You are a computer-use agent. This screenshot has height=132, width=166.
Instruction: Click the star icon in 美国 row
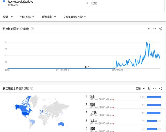pyautogui.click(x=111, y=107)
